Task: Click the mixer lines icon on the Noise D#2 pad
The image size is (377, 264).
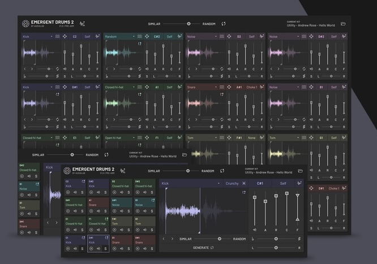Action: [x=304, y=37]
